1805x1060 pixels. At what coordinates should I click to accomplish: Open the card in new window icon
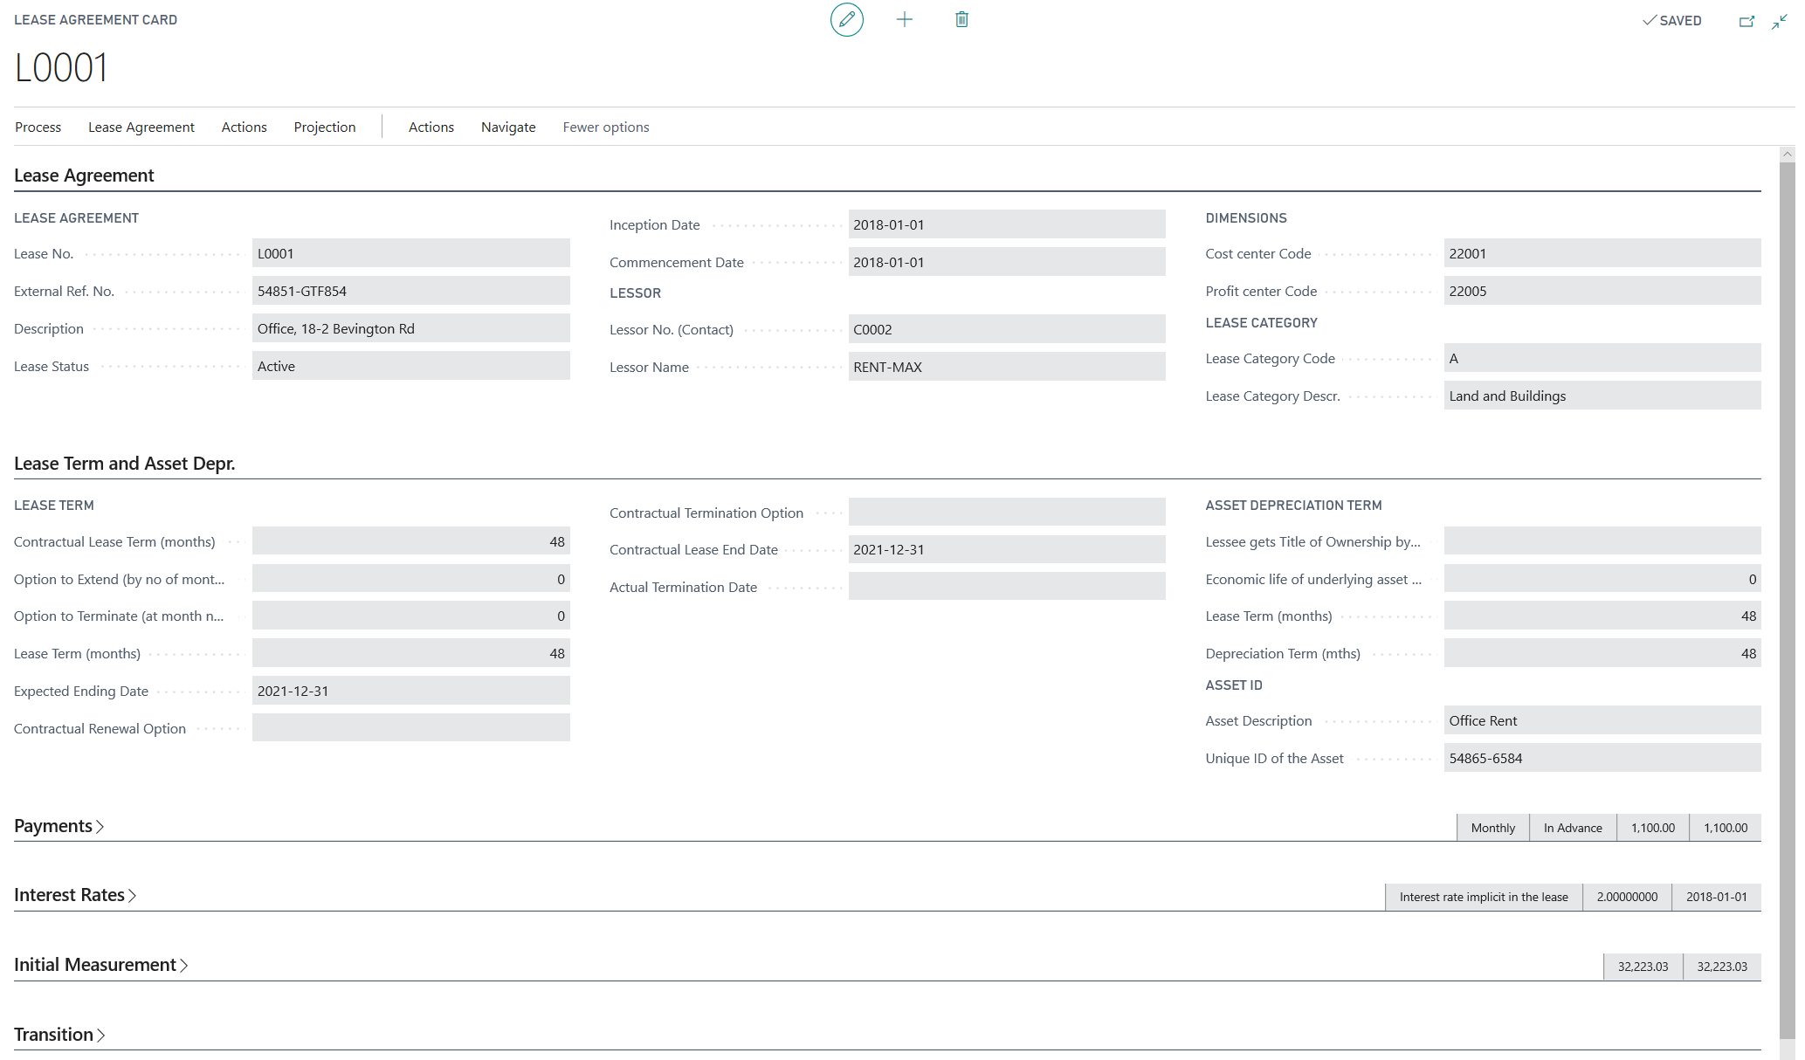point(1746,21)
